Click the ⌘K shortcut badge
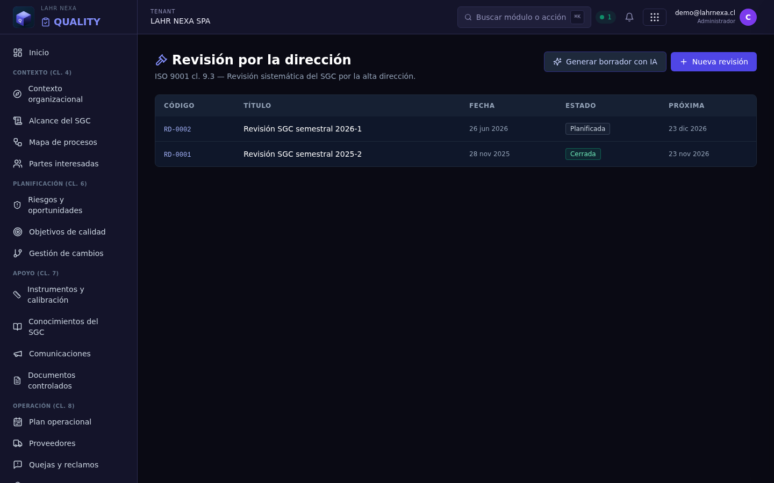 [x=577, y=17]
